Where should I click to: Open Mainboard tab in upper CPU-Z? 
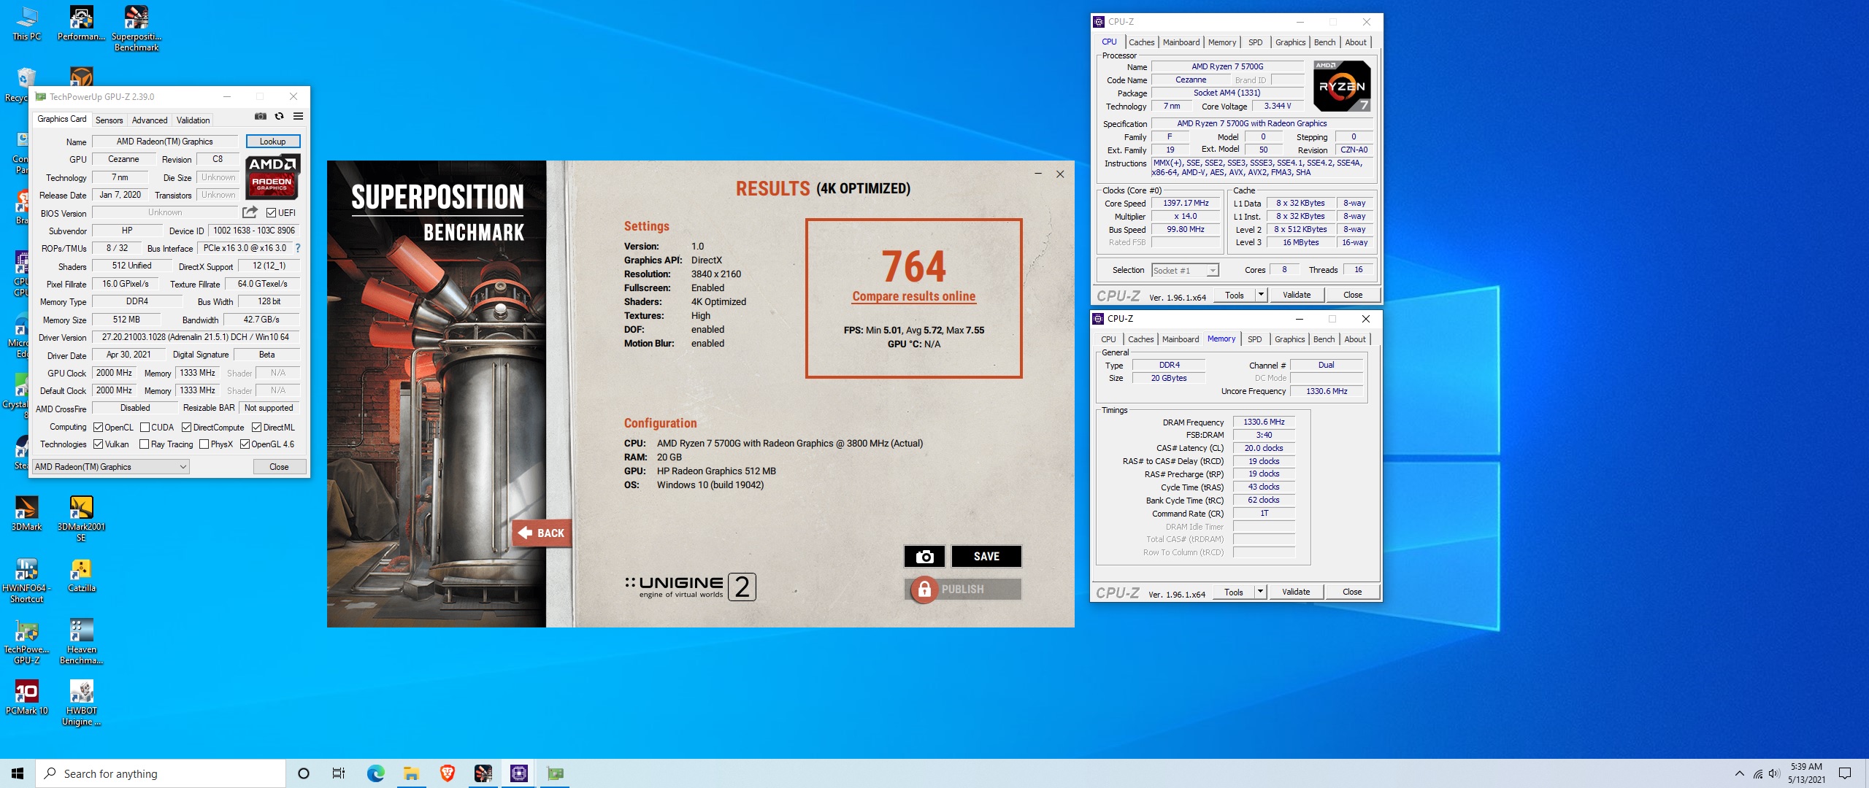1181,42
